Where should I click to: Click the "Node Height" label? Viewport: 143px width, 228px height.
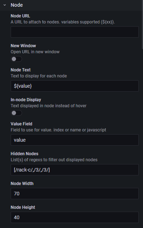23,207
